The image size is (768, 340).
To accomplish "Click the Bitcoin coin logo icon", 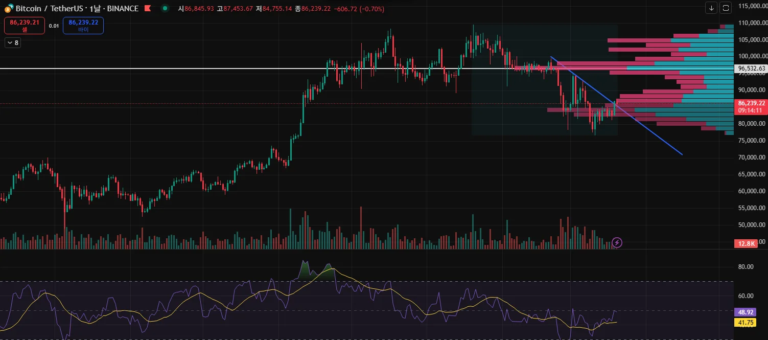I will pos(9,9).
